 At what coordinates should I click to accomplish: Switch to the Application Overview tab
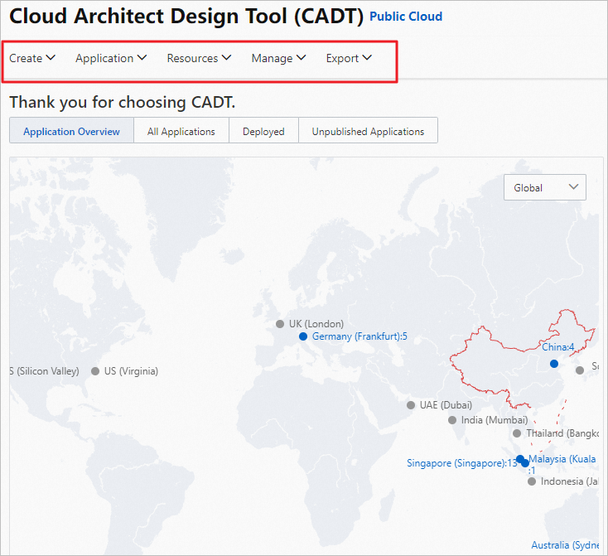point(72,132)
